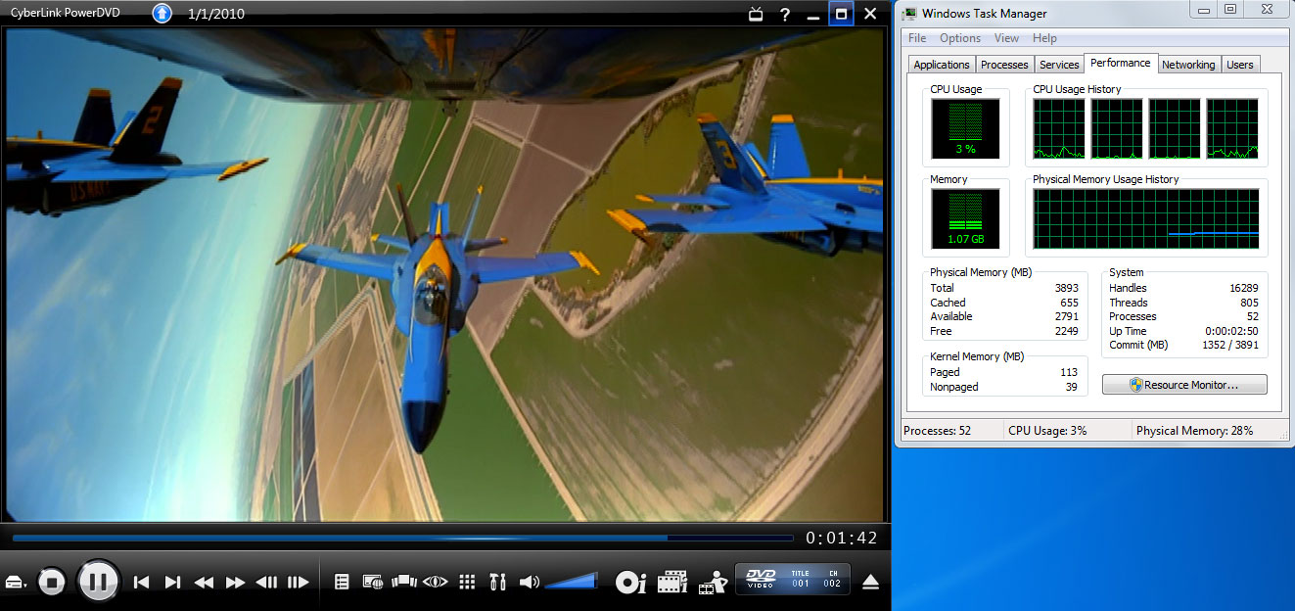Click the person with film reel icon

[714, 582]
